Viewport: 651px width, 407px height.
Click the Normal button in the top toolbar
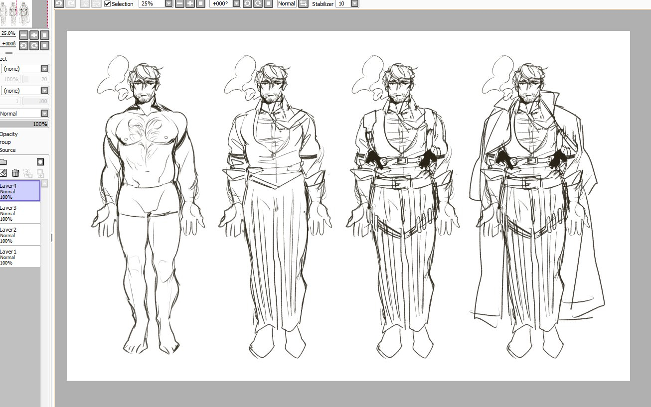pos(286,3)
